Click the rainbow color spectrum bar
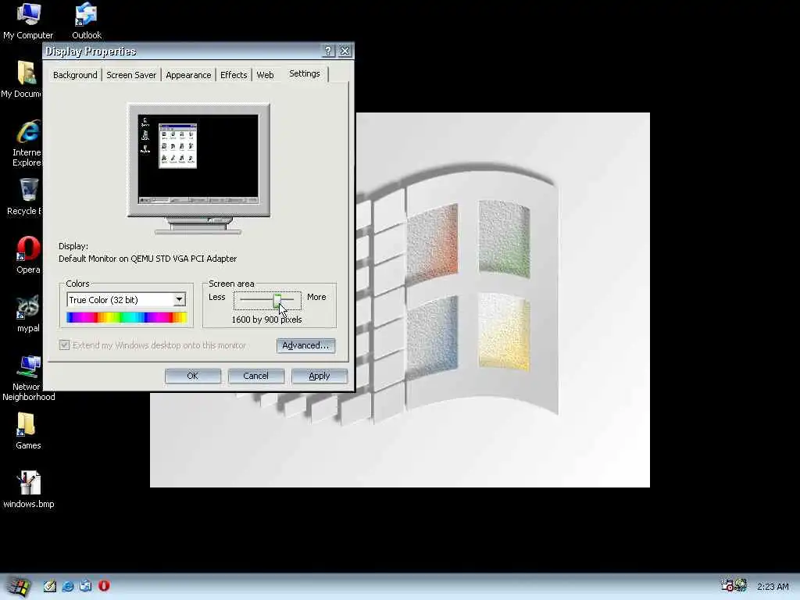The width and height of the screenshot is (800, 600). (127, 317)
